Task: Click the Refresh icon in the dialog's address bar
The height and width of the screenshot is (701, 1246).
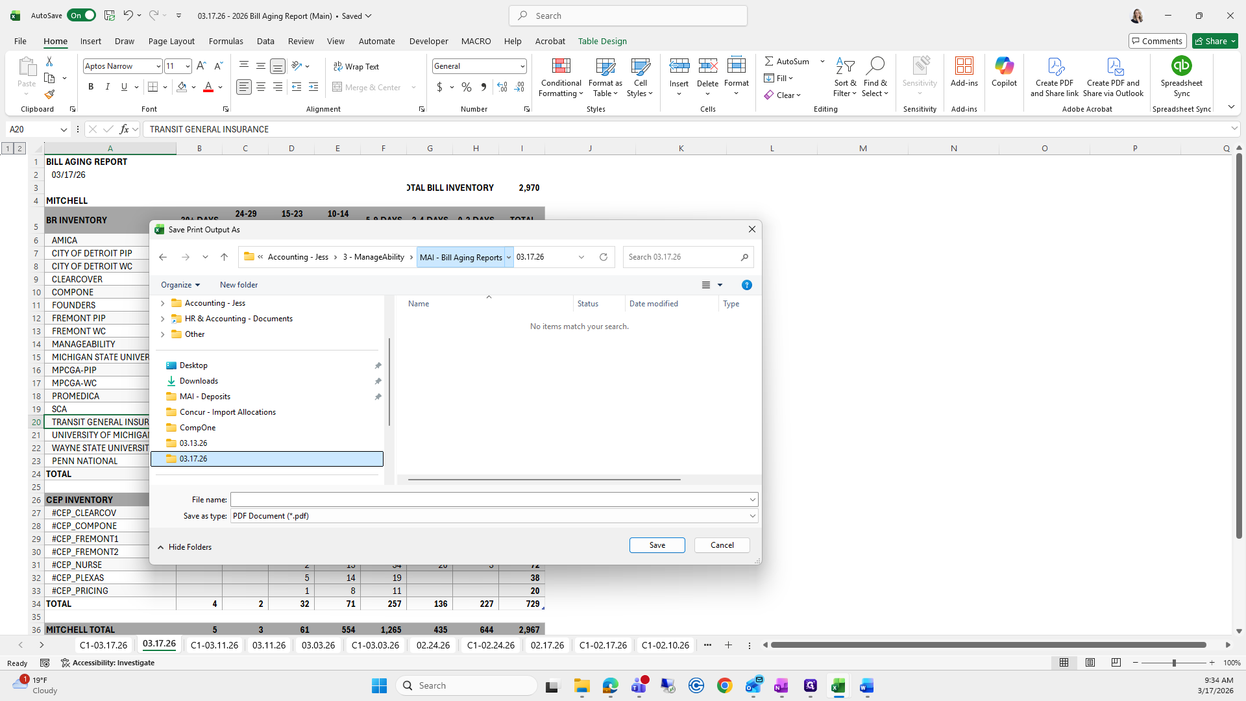Action: tap(603, 257)
